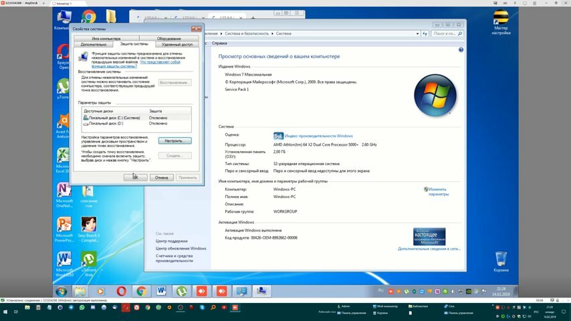Select Локальный диск (D:) row

click(x=136, y=124)
